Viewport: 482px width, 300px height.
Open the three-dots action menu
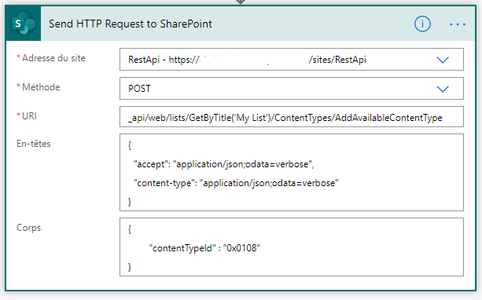pyautogui.click(x=458, y=24)
